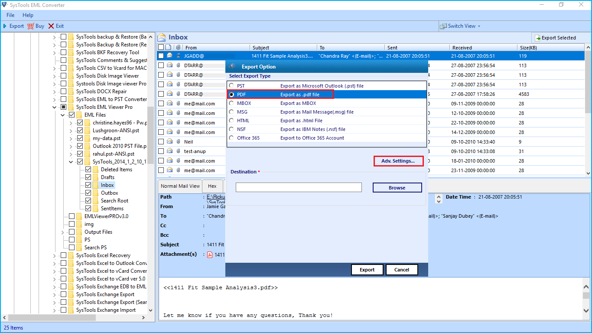Viewport: 592px width, 333px height.
Task: Select the Office 365 export radio button
Action: point(231,138)
